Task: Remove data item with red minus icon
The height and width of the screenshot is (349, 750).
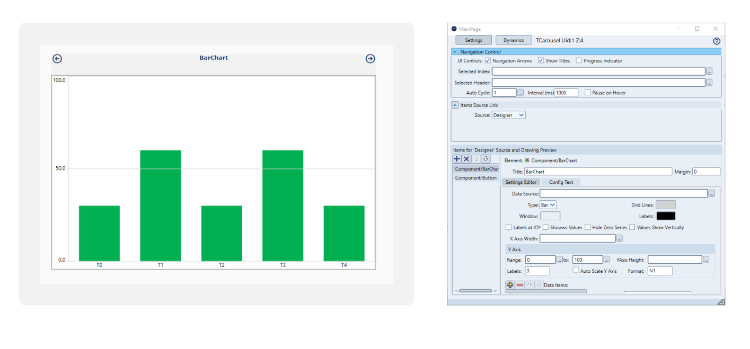Action: 520,285
